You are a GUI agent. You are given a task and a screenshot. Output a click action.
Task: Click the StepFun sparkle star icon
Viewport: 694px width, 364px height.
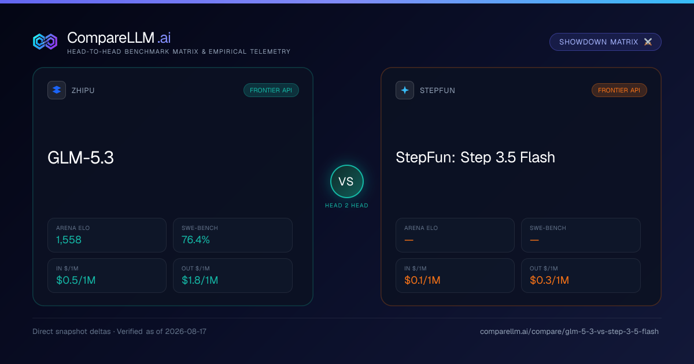(x=405, y=90)
